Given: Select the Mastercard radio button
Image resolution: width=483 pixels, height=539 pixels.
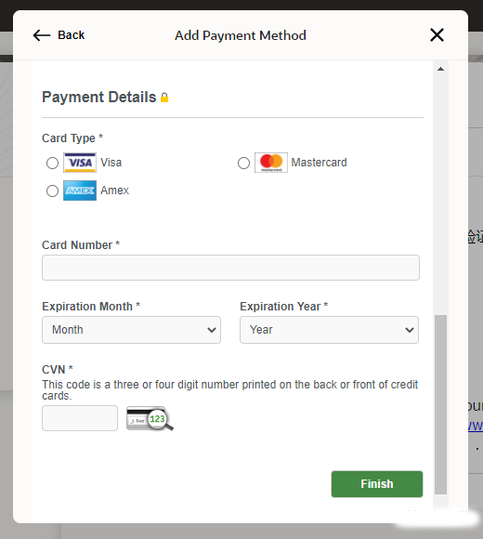Looking at the screenshot, I should coord(243,163).
